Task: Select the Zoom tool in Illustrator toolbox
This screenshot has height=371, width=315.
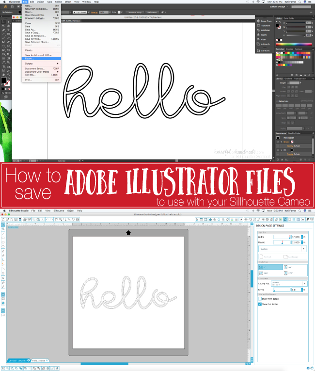Action: pos(8,75)
